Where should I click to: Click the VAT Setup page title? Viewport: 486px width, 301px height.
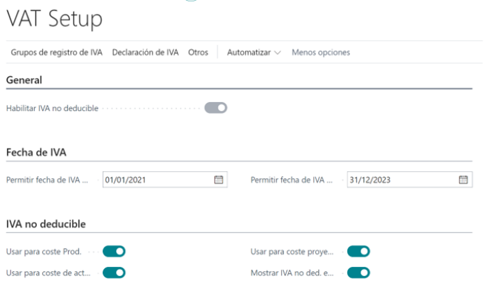(x=54, y=19)
